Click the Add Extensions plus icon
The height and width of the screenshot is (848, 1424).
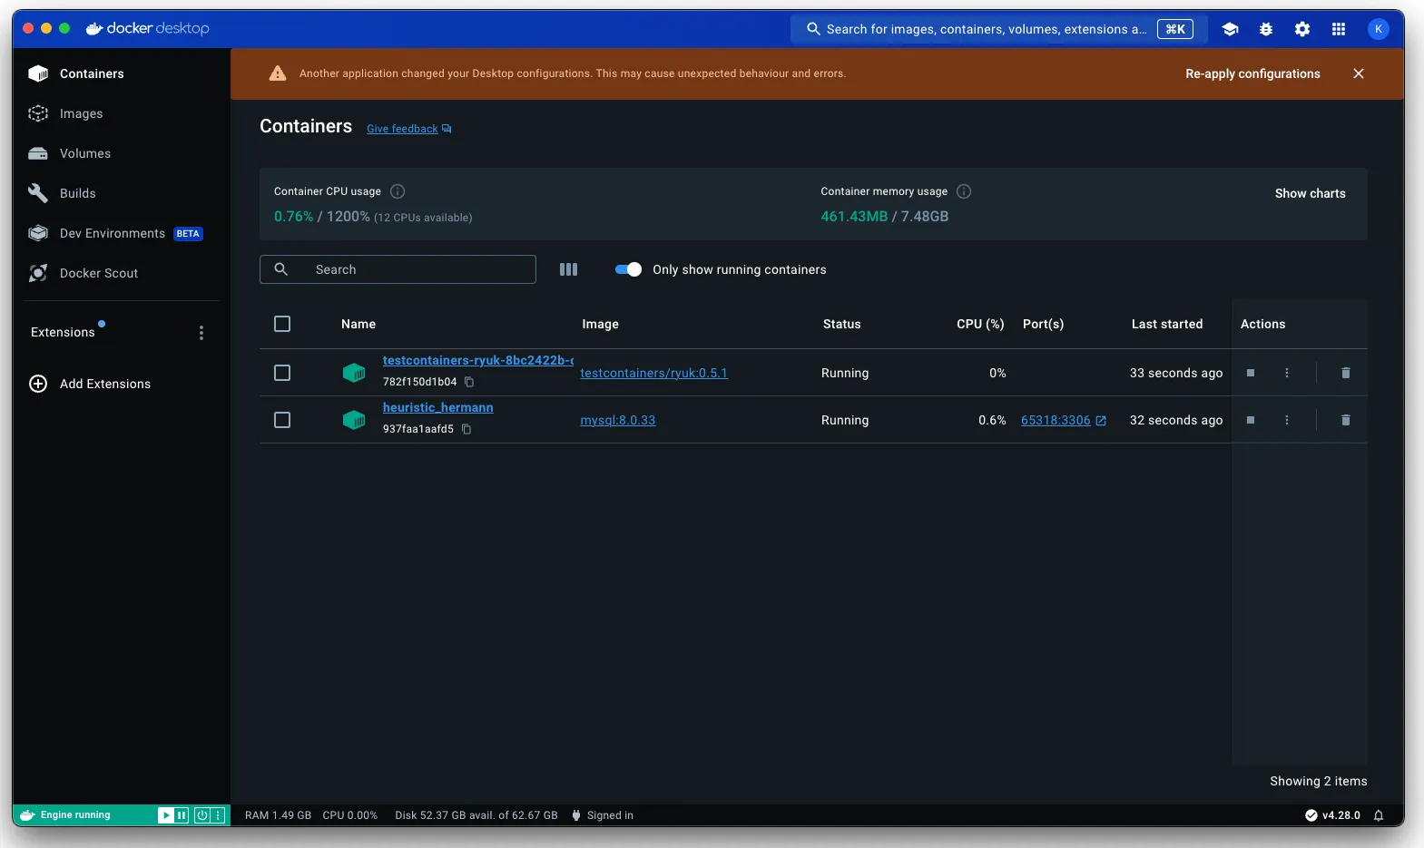point(38,384)
